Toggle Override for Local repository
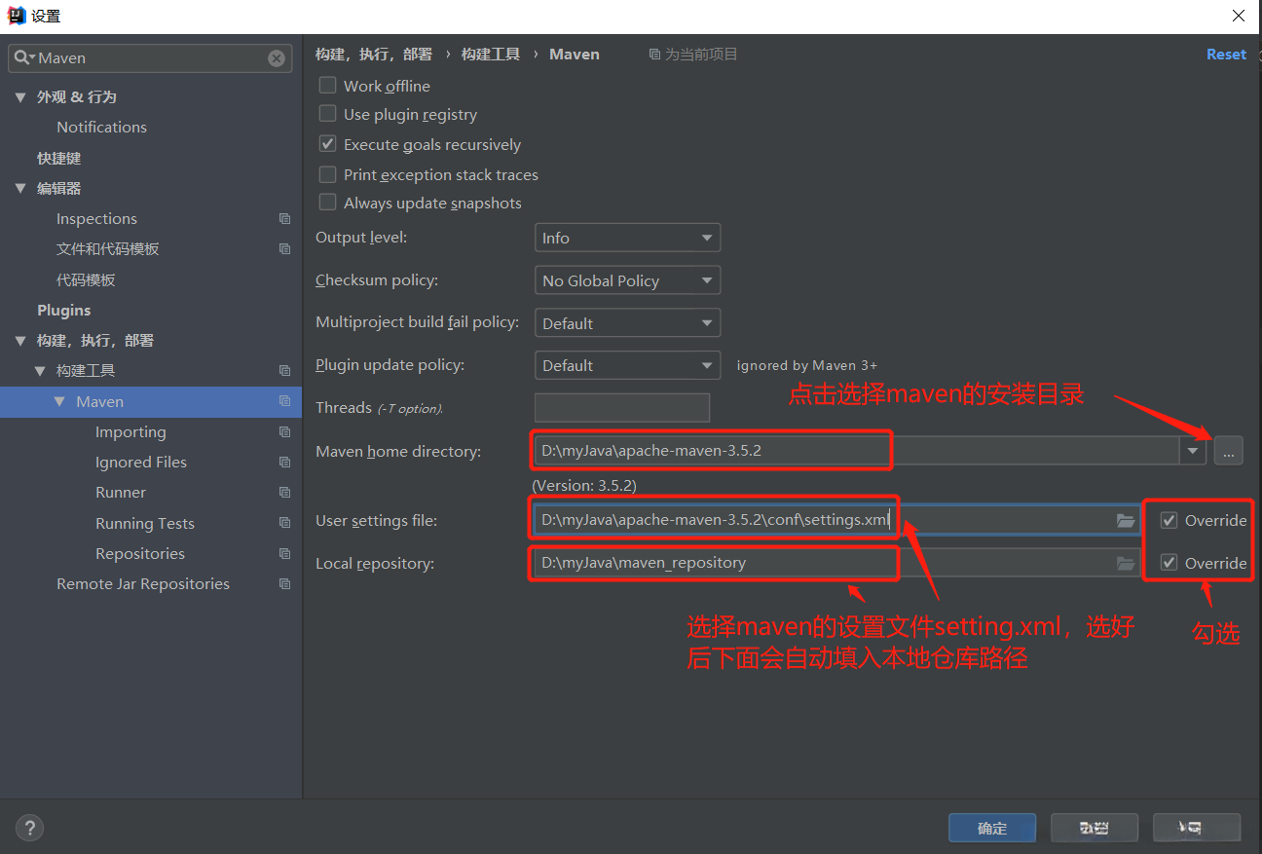Viewport: 1262px width, 854px height. (x=1169, y=563)
